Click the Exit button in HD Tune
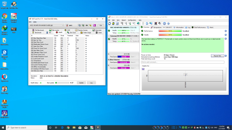This screenshot has width=232, height=130. coord(101,25)
